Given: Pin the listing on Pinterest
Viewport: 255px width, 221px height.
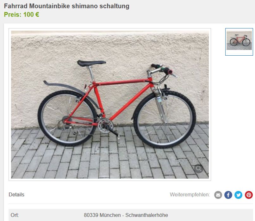Looking at the screenshot, I should tap(249, 195).
